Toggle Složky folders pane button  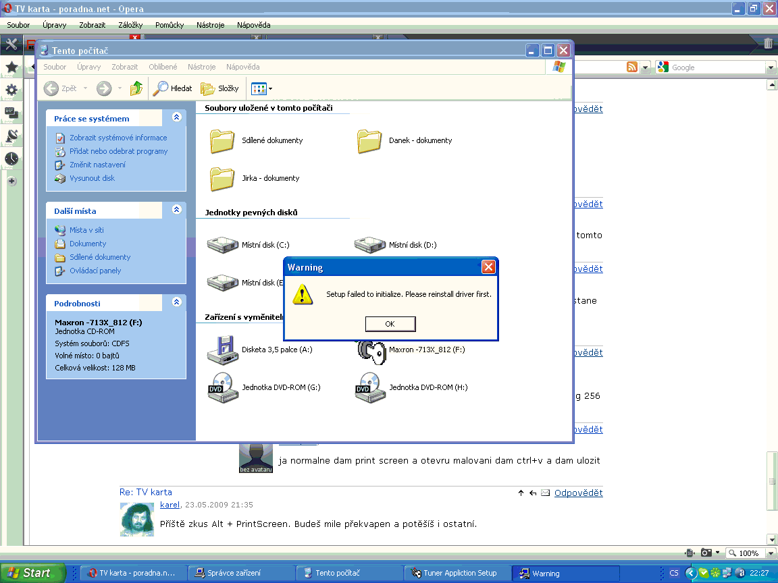point(219,88)
